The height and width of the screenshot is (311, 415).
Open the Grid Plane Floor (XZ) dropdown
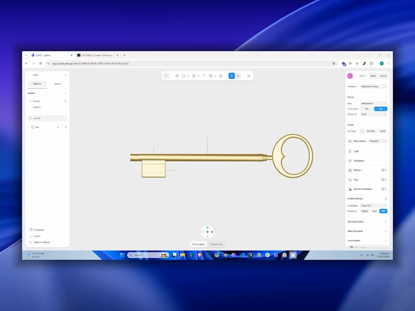pyautogui.click(x=374, y=206)
